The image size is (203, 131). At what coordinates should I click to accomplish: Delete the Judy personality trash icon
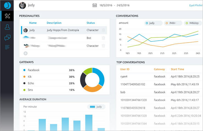[x=103, y=30]
